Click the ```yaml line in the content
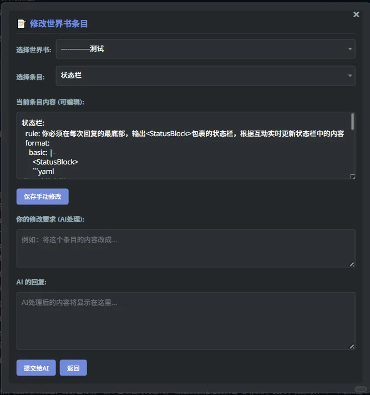 (x=43, y=171)
